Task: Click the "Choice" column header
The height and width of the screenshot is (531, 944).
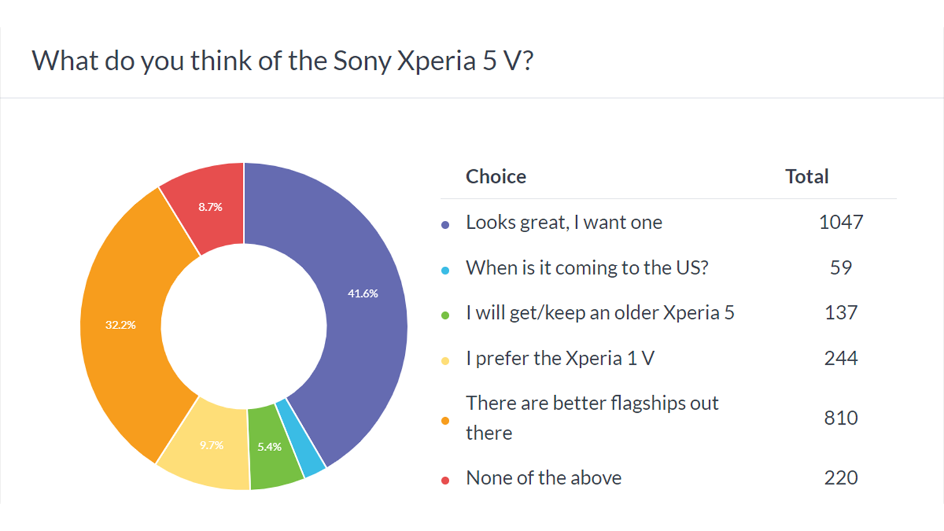Action: [496, 176]
